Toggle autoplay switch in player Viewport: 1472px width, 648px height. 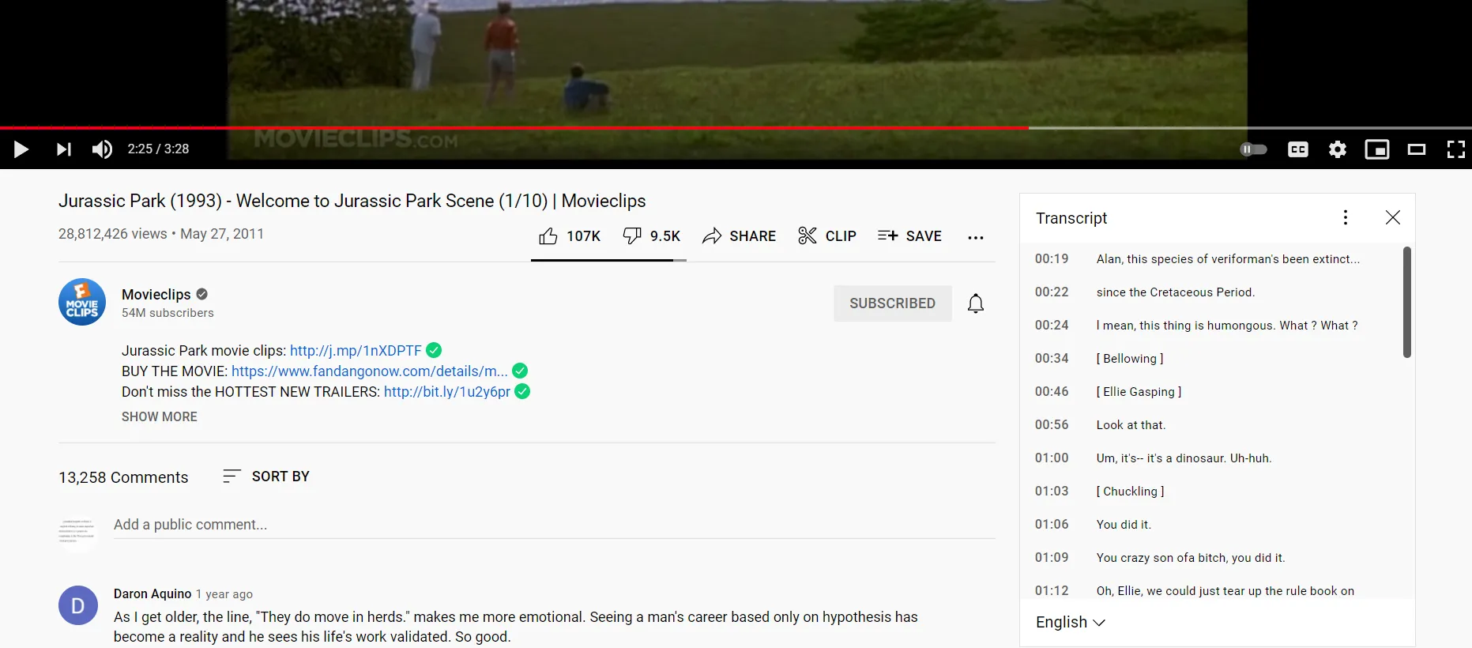1253,149
